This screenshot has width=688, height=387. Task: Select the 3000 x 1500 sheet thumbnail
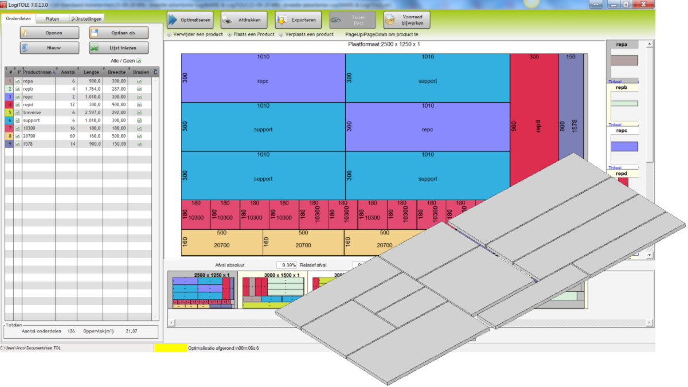(x=273, y=290)
